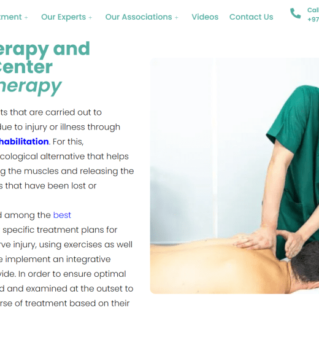Follow the blue "best" hyperlink
This screenshot has height=345, width=319.
[x=62, y=215]
